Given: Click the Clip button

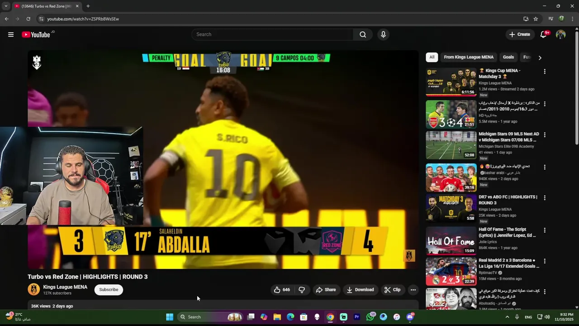Looking at the screenshot, I should pyautogui.click(x=393, y=290).
